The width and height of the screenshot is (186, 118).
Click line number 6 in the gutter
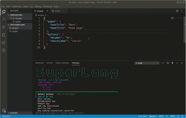tap(39, 34)
